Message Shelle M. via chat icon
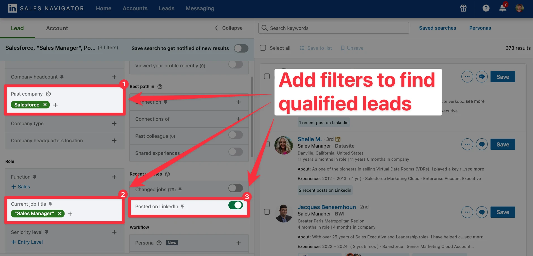The height and width of the screenshot is (256, 533). pos(482,144)
